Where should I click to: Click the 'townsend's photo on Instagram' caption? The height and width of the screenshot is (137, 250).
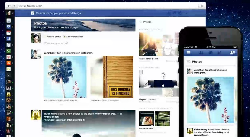tap(60, 100)
